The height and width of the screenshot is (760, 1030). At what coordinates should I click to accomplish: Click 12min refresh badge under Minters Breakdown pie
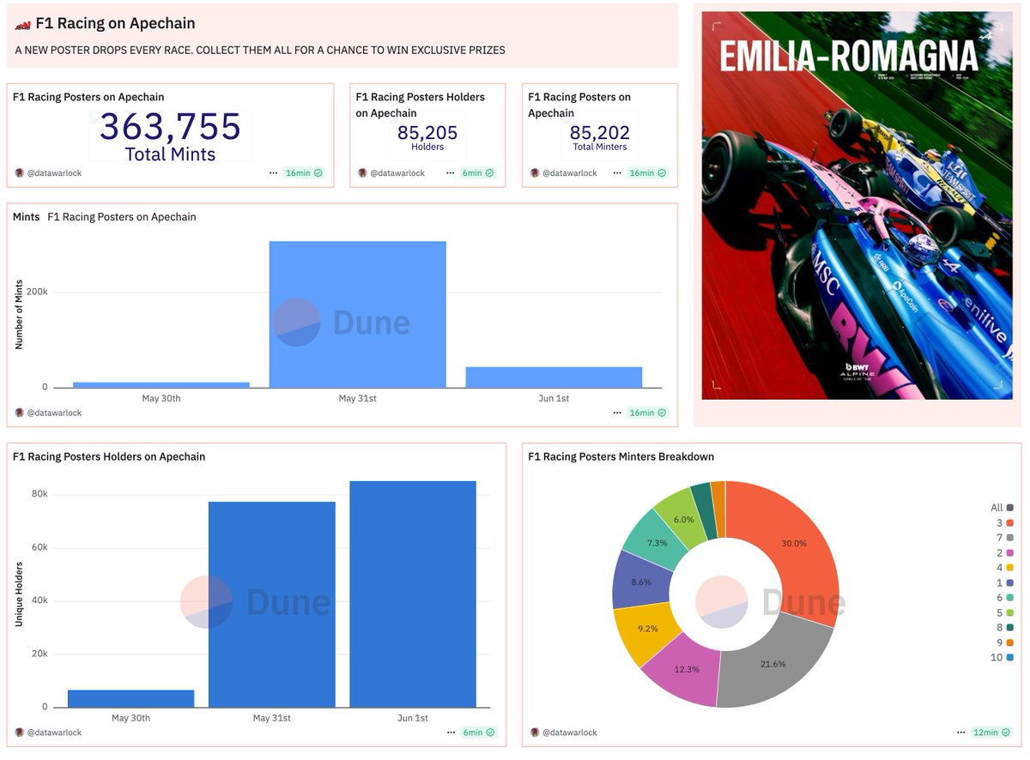(991, 733)
